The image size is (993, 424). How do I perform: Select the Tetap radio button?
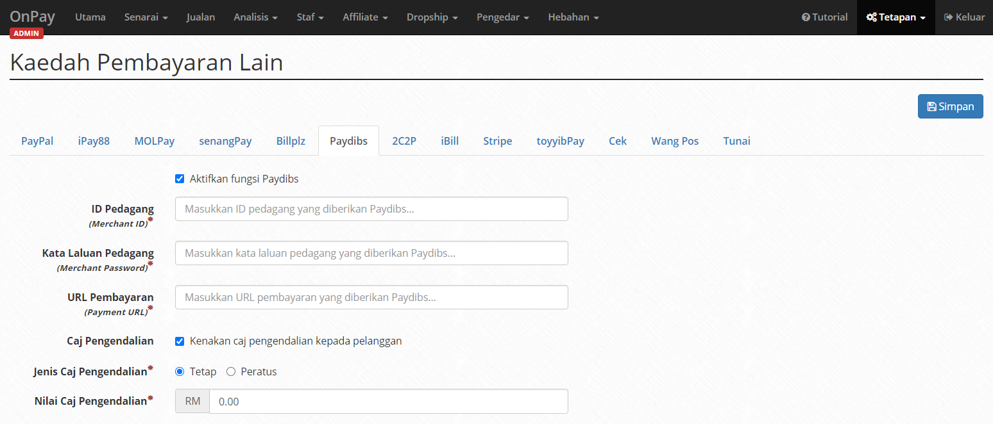click(180, 371)
